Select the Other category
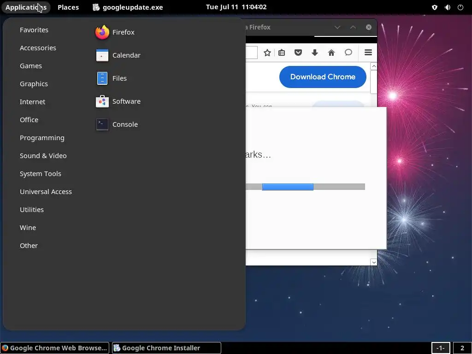 tap(29, 246)
